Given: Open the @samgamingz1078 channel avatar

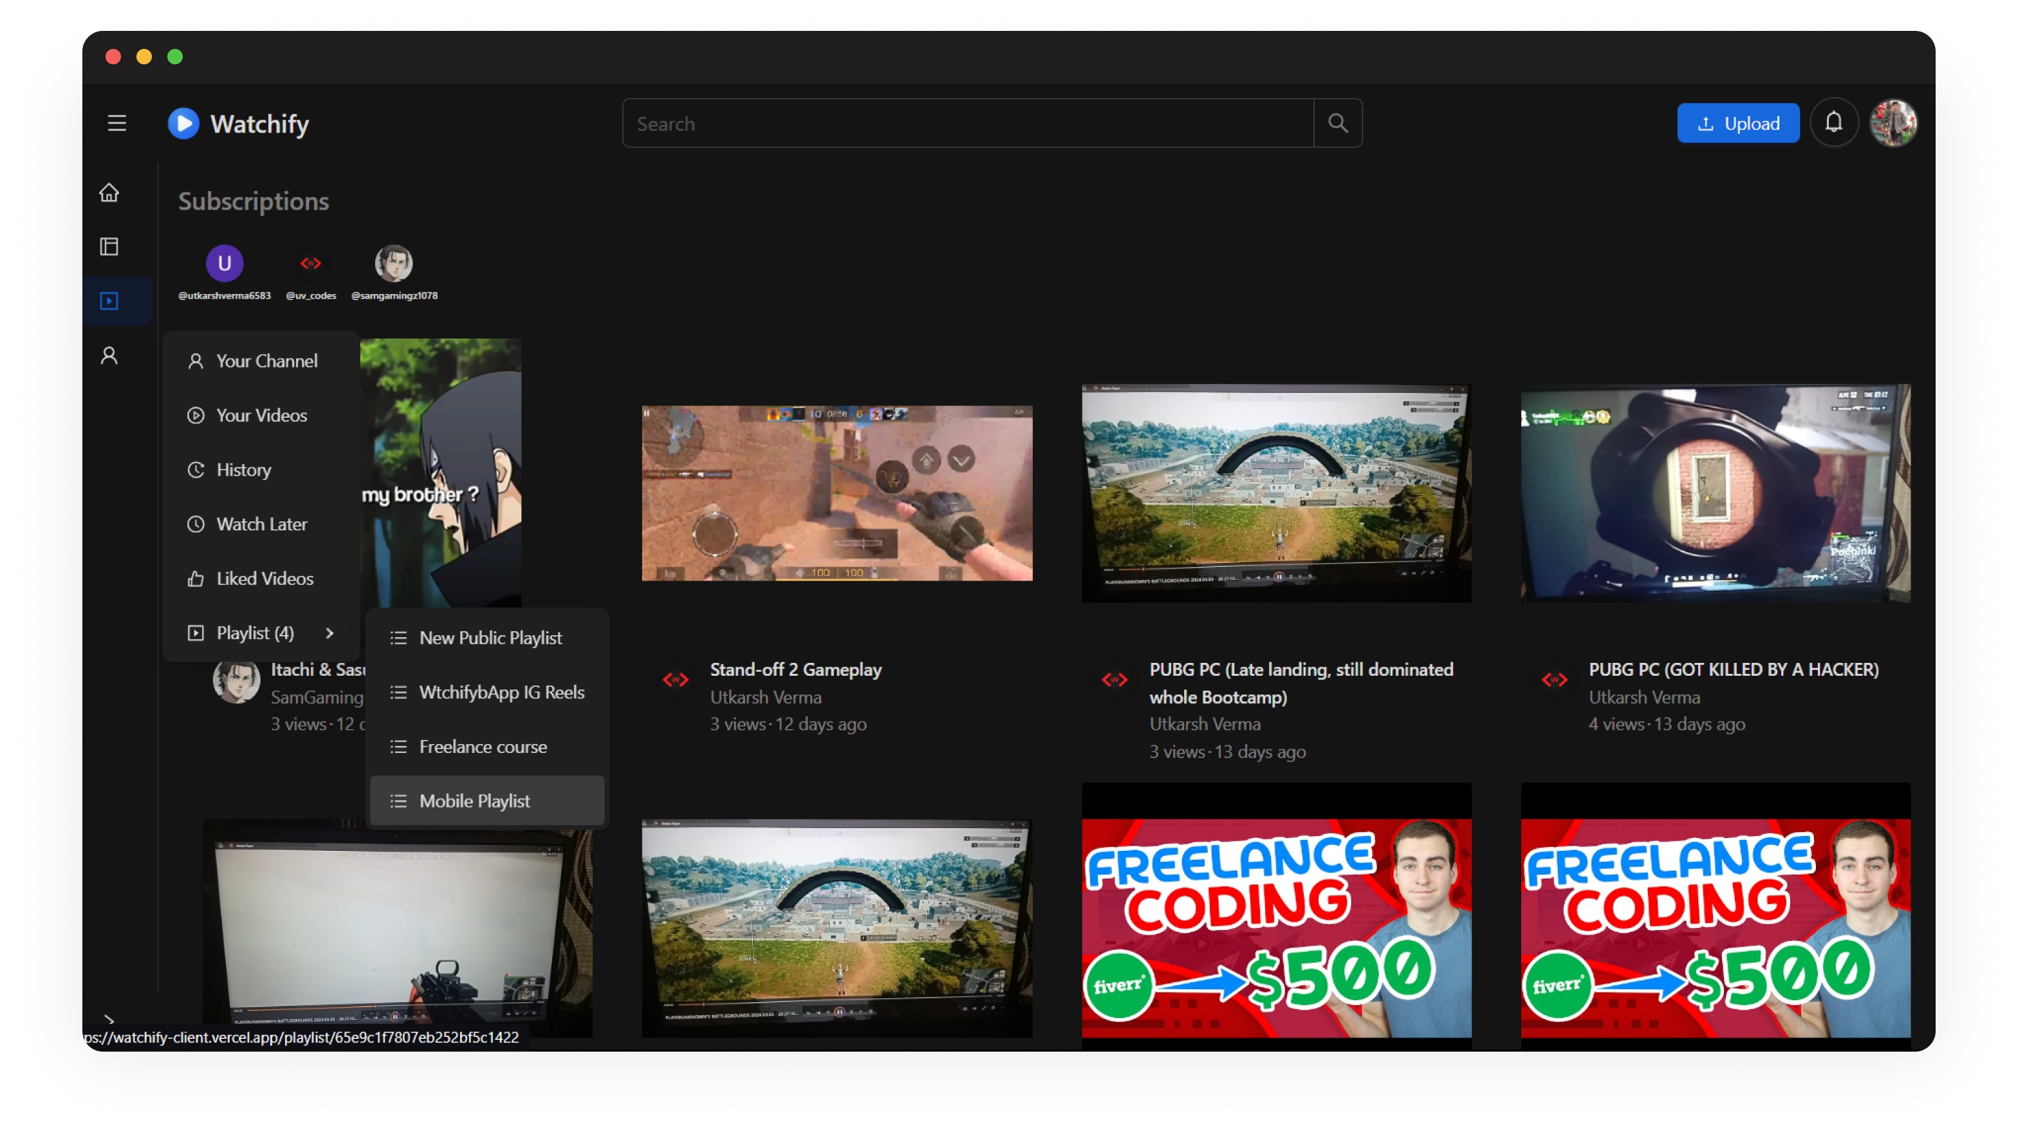Looking at the screenshot, I should (x=394, y=263).
